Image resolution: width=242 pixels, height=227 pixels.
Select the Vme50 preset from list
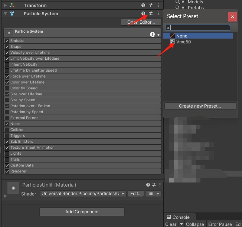(x=183, y=42)
